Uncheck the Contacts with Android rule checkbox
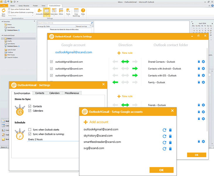The height and width of the screenshot is (176, 214). click(52, 69)
